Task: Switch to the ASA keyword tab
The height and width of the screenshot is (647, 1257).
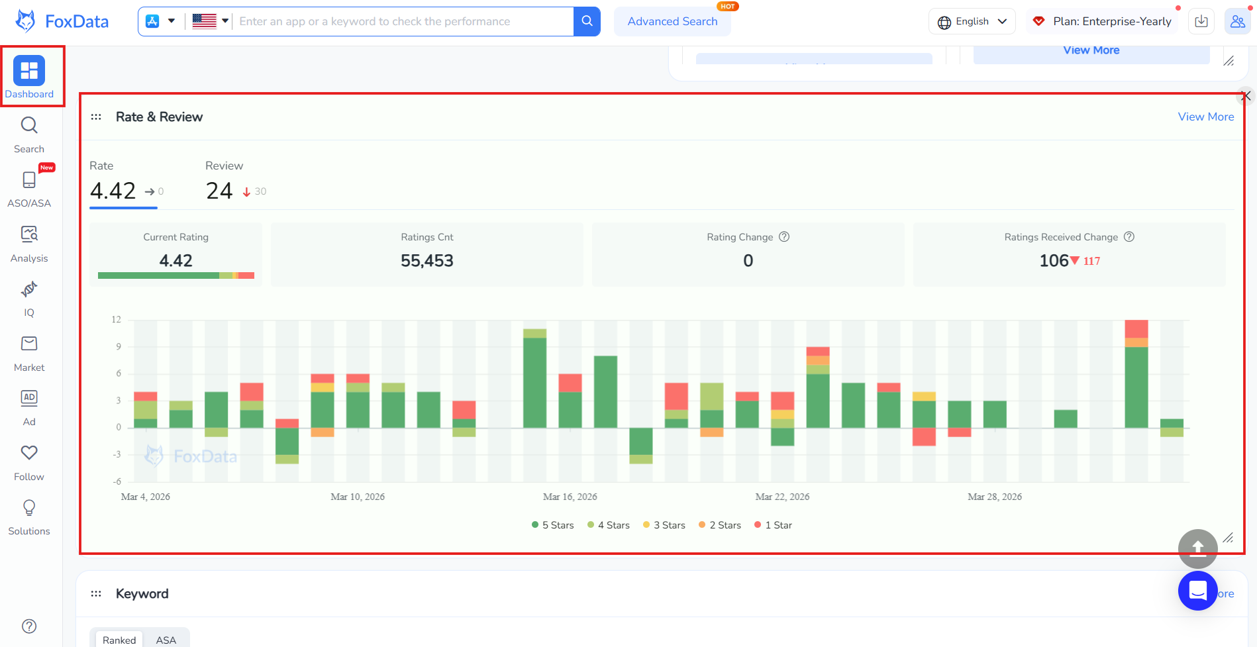Action: 166,640
